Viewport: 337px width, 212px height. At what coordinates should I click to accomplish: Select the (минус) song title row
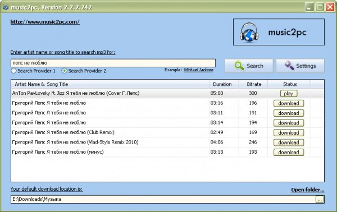click(58, 152)
